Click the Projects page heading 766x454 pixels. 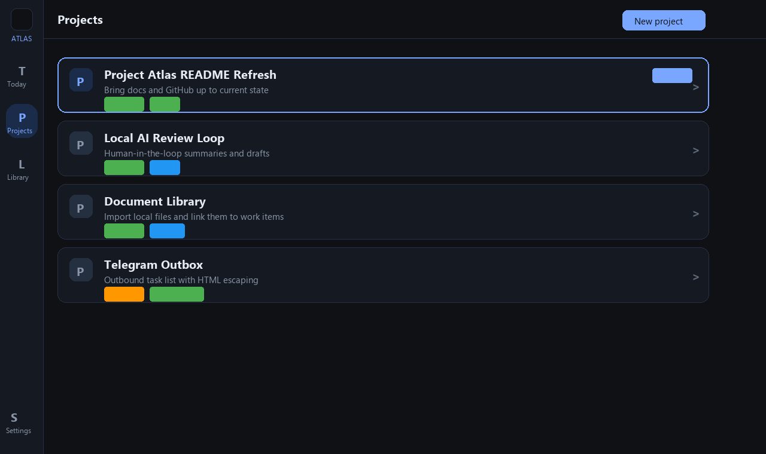(80, 20)
